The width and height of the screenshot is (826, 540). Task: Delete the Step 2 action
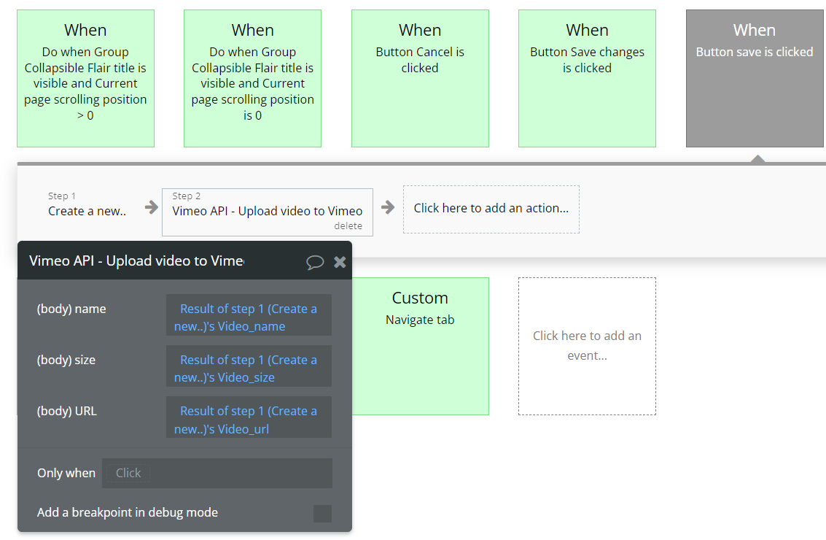pyautogui.click(x=348, y=225)
